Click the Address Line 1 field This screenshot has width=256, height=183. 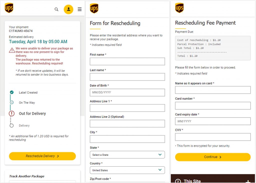pos(127,108)
